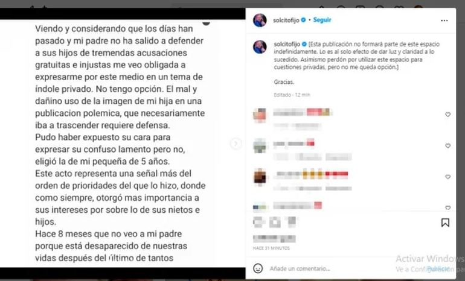Click the caption author name solcitofijo
This screenshot has width=465, height=281.
(287, 44)
